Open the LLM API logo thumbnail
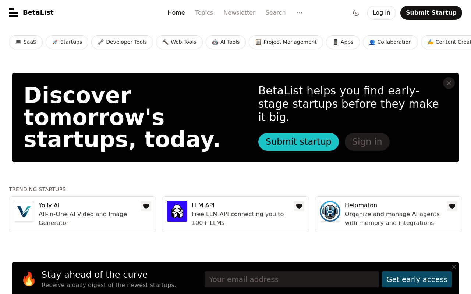This screenshot has height=294, width=471. [177, 211]
